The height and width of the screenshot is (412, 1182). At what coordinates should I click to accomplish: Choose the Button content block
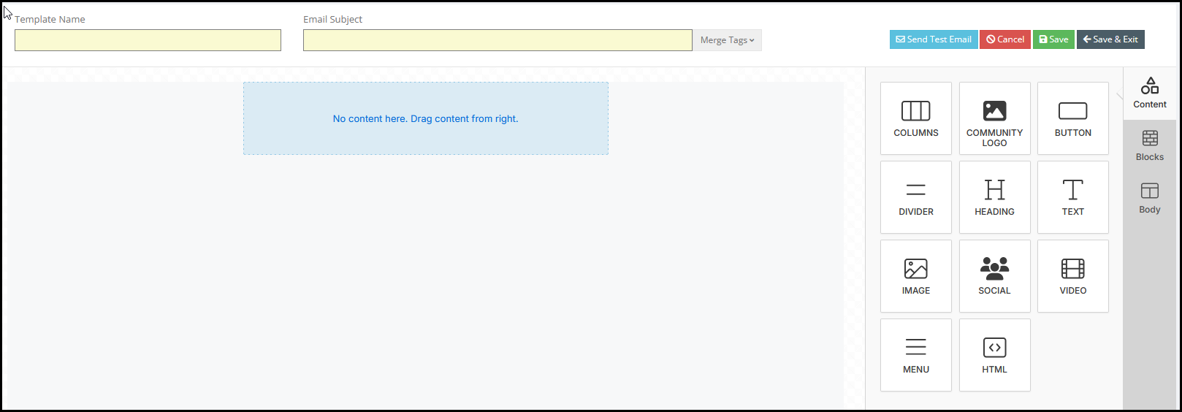1072,118
